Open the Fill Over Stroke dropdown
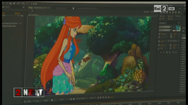Image resolution: width=188 pixels, height=105 pixels. (x=173, y=41)
